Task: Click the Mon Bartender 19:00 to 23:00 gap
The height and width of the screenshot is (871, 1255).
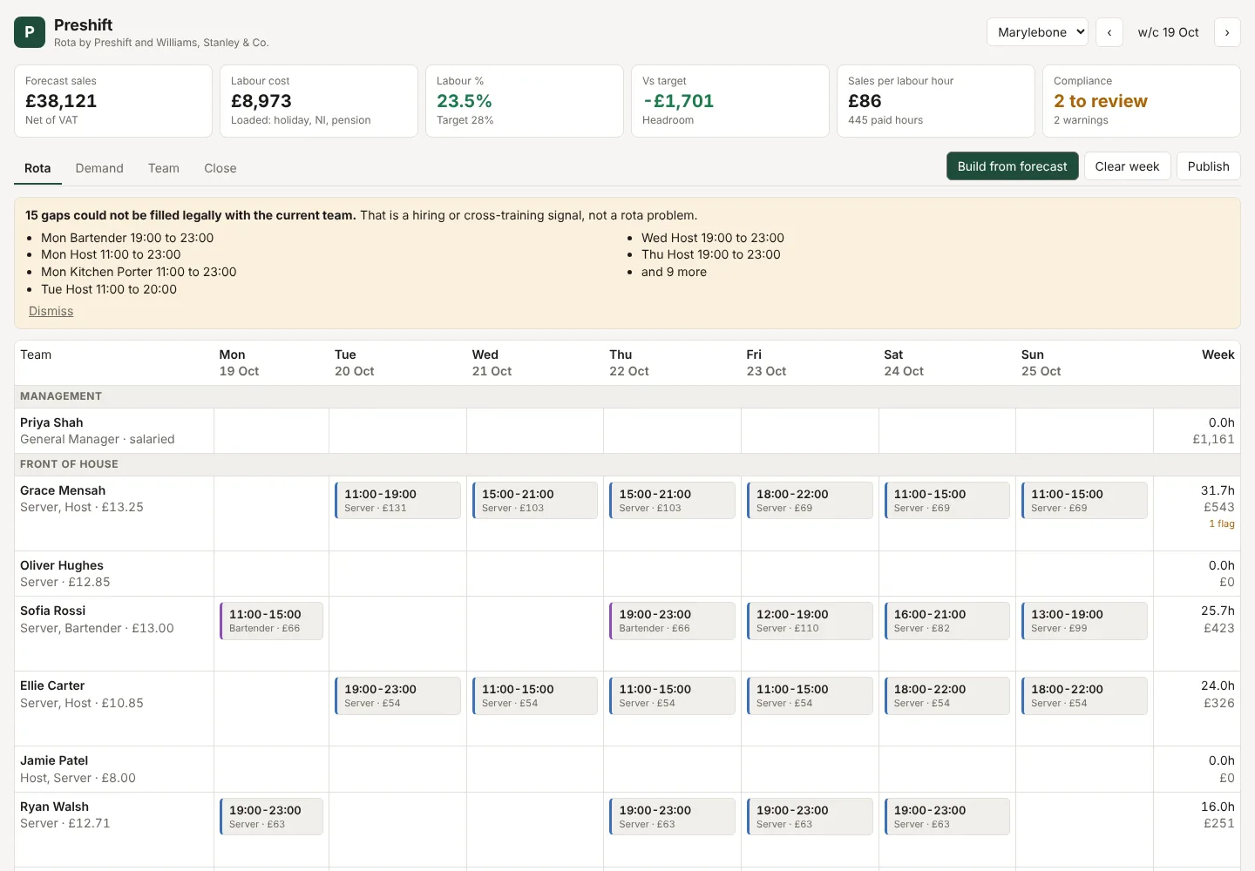Action: [x=127, y=238]
